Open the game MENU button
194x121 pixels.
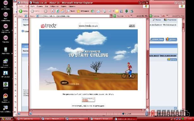[x=132, y=26]
